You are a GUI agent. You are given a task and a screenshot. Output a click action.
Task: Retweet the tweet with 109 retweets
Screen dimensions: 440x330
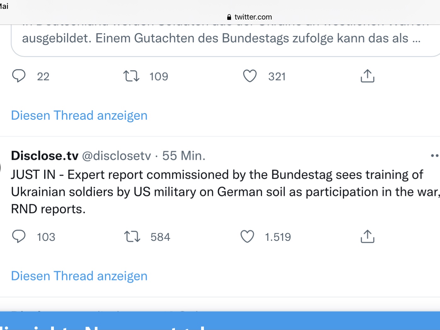coord(131,76)
